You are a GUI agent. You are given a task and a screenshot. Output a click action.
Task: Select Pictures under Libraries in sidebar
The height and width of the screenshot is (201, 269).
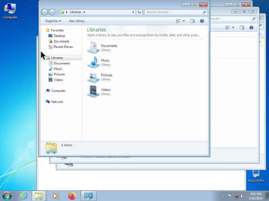click(59, 74)
